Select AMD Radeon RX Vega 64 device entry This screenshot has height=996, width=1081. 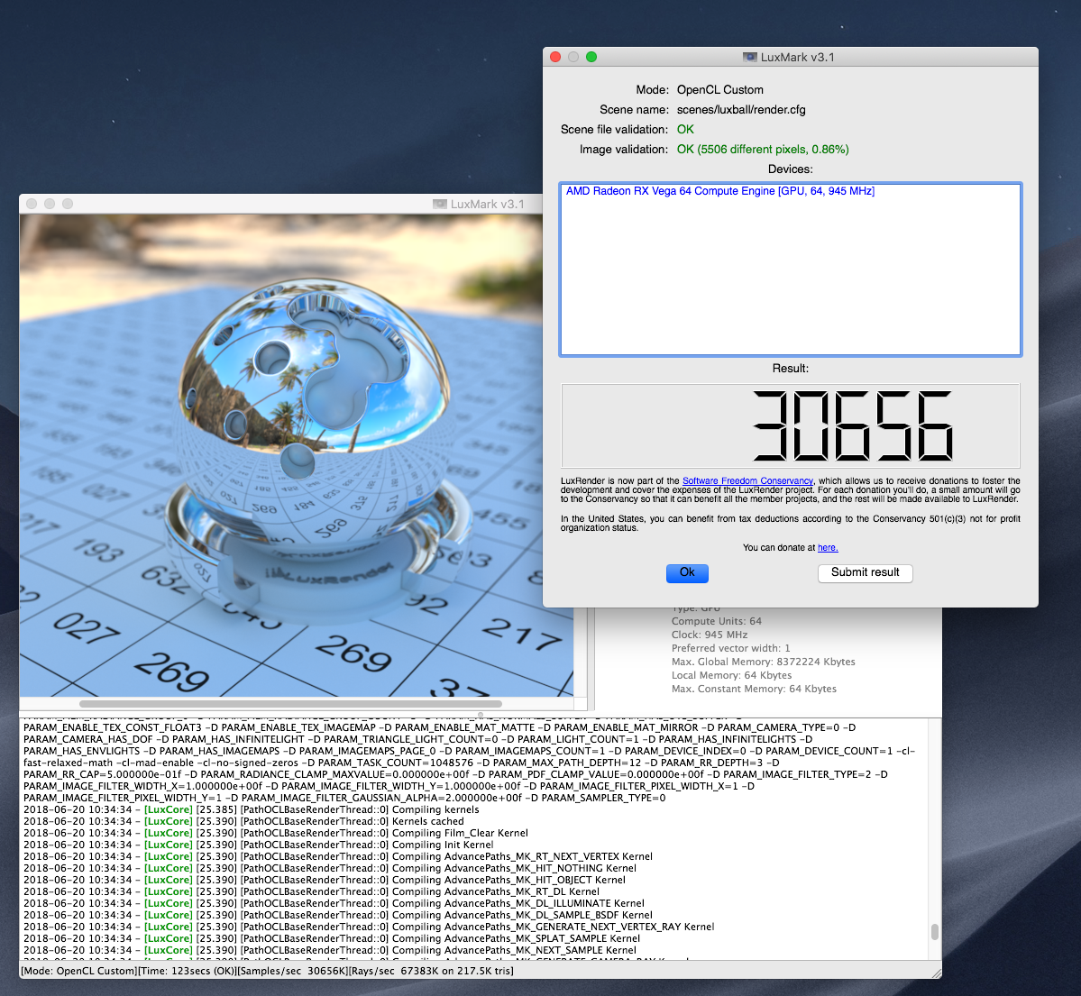tap(719, 191)
